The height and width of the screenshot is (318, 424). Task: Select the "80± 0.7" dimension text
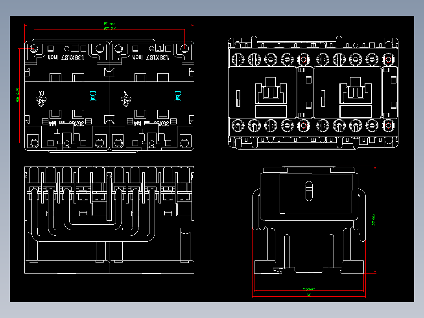109,28
